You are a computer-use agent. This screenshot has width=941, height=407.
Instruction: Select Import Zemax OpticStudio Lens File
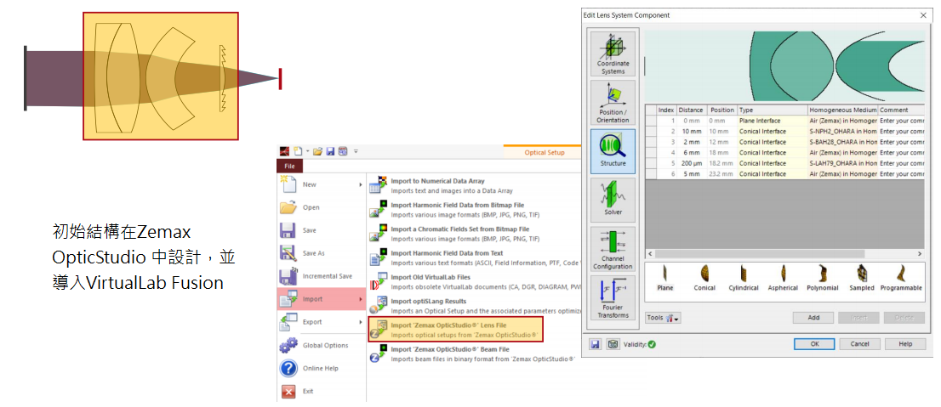click(455, 329)
